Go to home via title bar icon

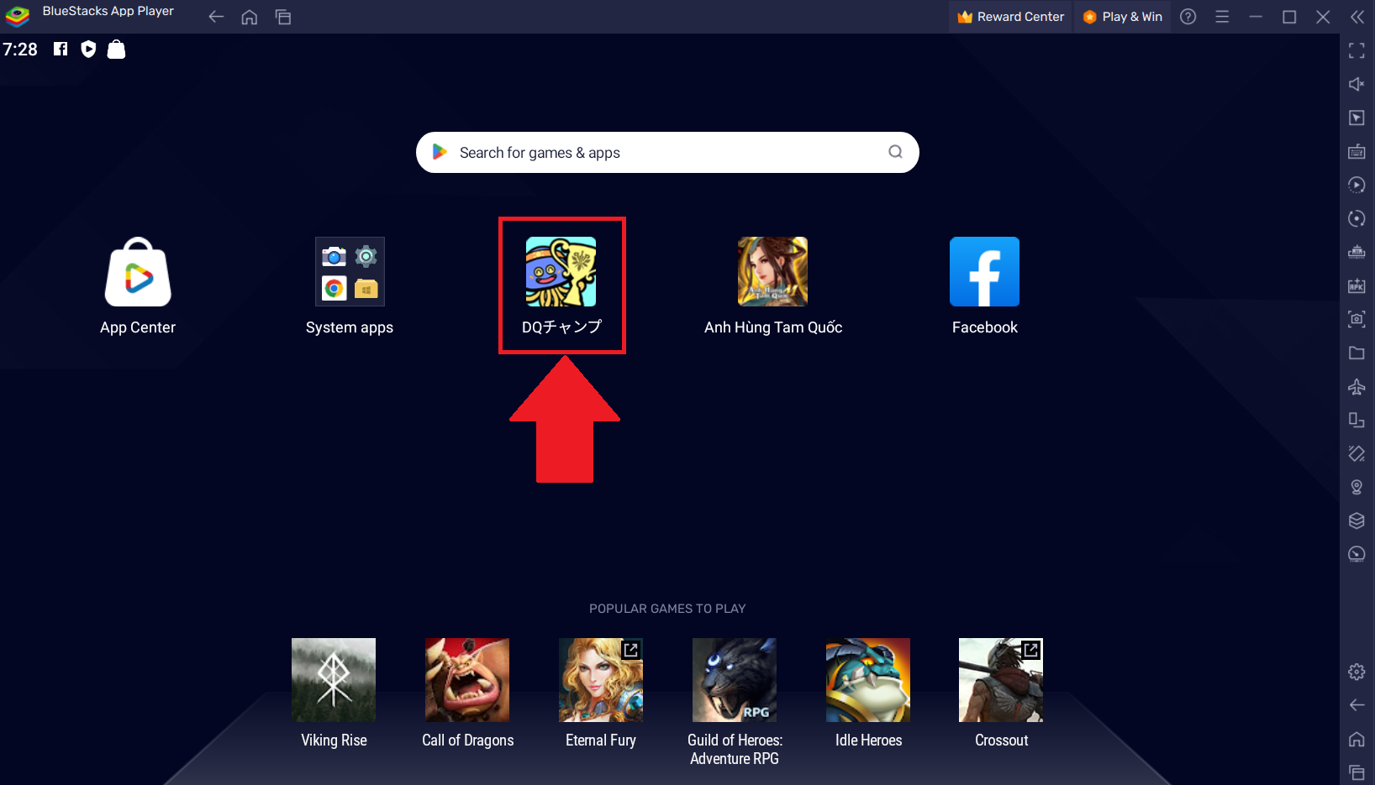click(250, 17)
